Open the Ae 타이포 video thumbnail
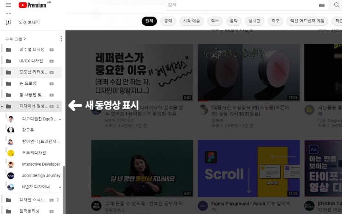Screen dimensions: 342x214 pos(323,168)
